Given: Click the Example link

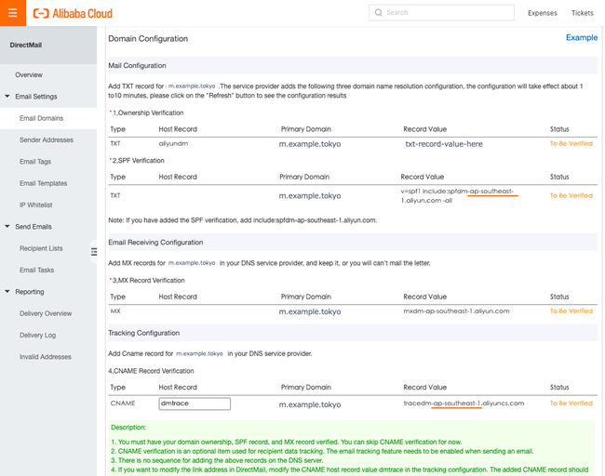Looking at the screenshot, I should [581, 38].
